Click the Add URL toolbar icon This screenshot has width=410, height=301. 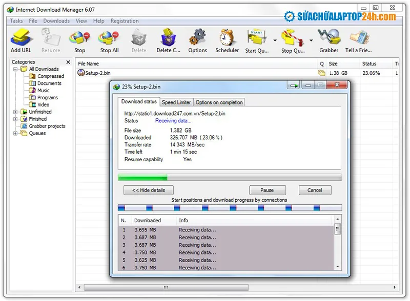click(x=20, y=37)
